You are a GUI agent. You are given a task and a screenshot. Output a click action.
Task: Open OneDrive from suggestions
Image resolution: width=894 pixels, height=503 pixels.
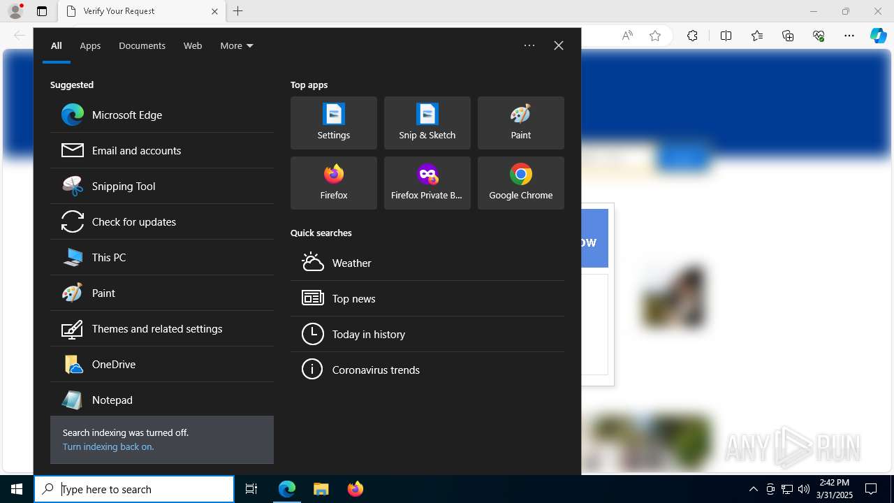click(x=162, y=364)
